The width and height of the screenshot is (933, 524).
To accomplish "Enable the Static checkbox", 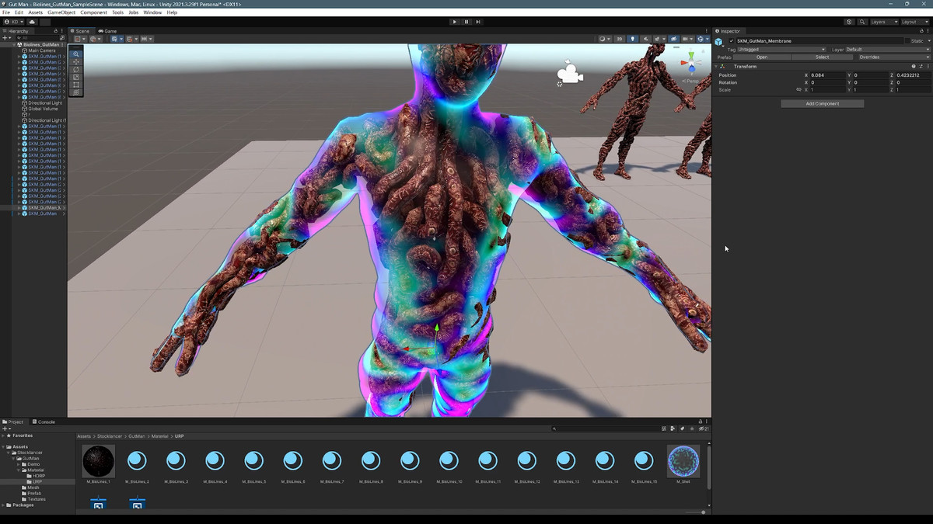I will coord(907,41).
